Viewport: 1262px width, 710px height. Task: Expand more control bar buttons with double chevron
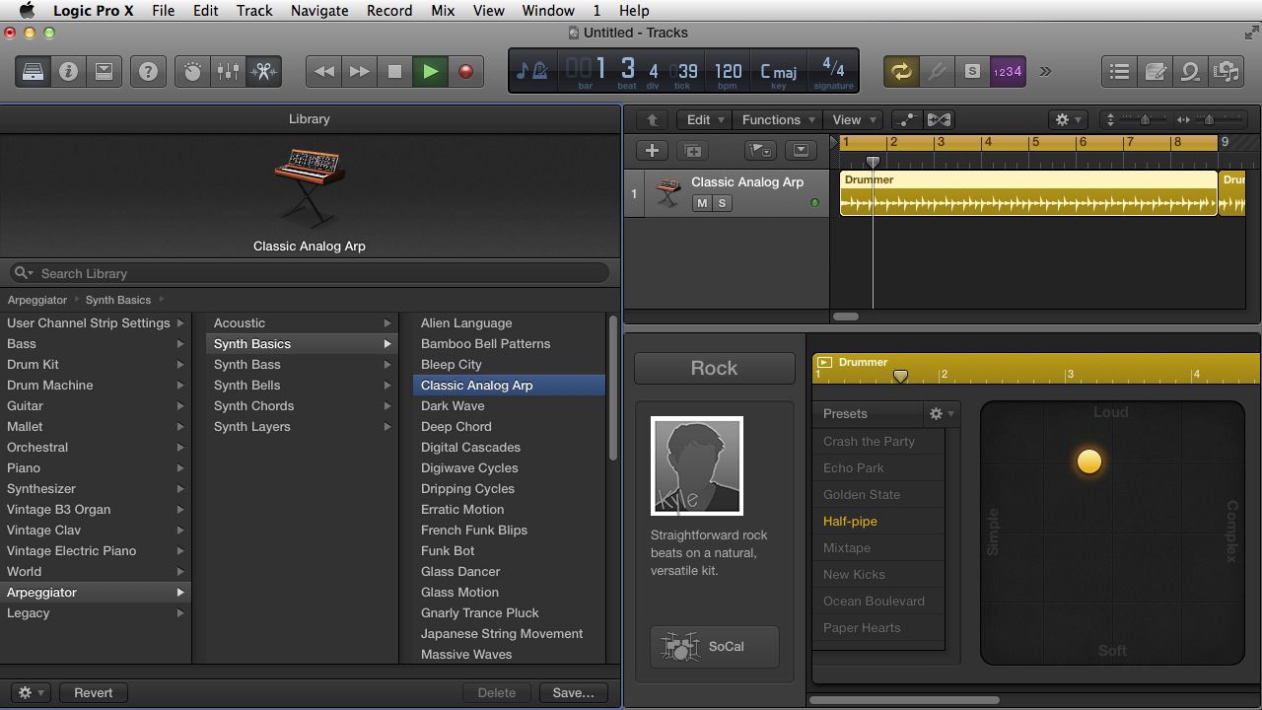(x=1044, y=71)
